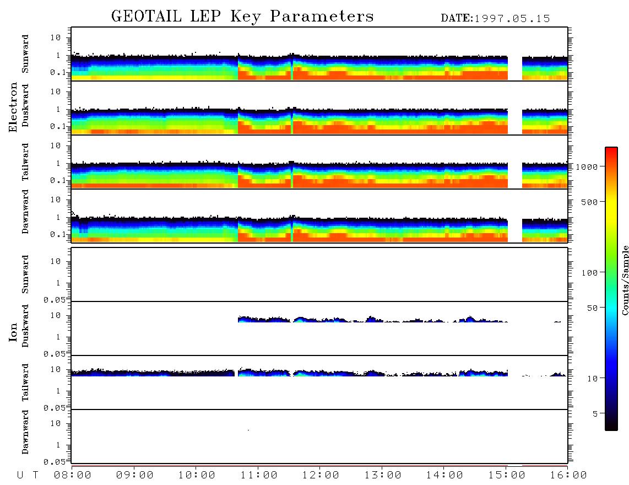Click the Ion 'Dawnward' panel label
The width and height of the screenshot is (629, 485).
[25, 432]
